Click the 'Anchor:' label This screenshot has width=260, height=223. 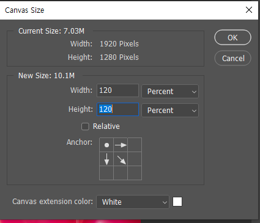(x=80, y=142)
